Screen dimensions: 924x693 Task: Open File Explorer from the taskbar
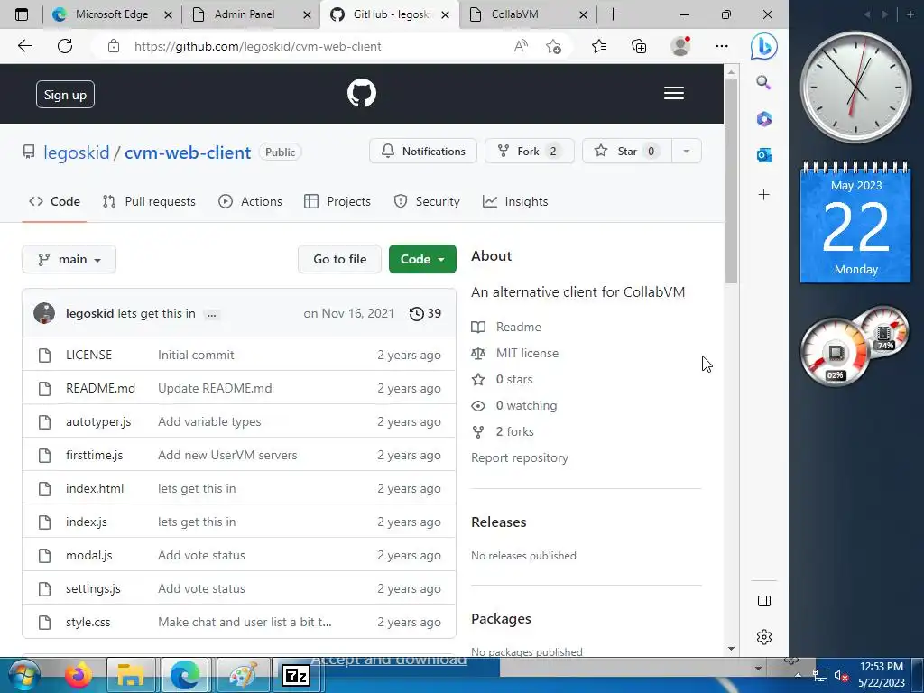pyautogui.click(x=131, y=675)
